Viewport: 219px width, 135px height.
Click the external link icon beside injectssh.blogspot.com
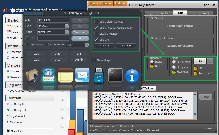click(x=61, y=10)
